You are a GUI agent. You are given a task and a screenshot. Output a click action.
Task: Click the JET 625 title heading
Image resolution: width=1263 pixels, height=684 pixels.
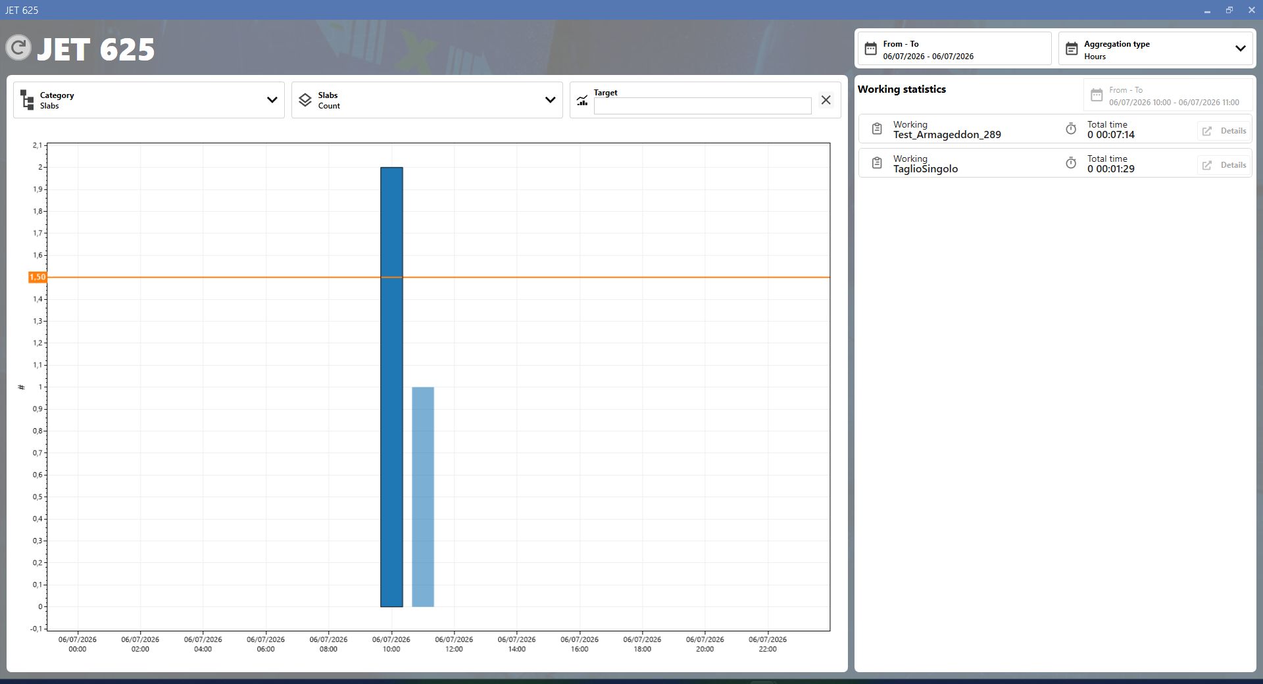pos(96,49)
